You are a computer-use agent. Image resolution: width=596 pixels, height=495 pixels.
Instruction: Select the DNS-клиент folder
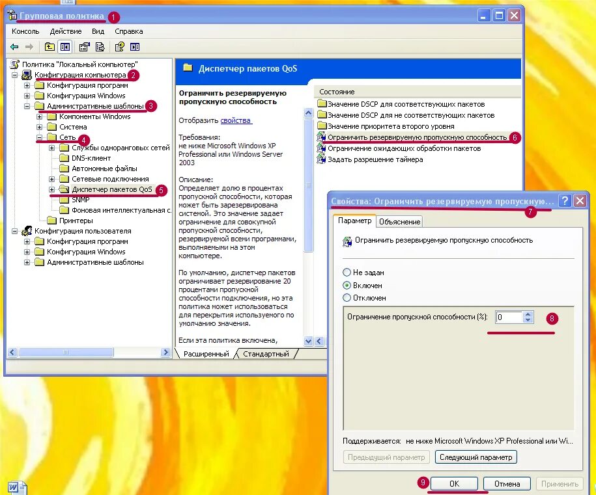(x=91, y=158)
